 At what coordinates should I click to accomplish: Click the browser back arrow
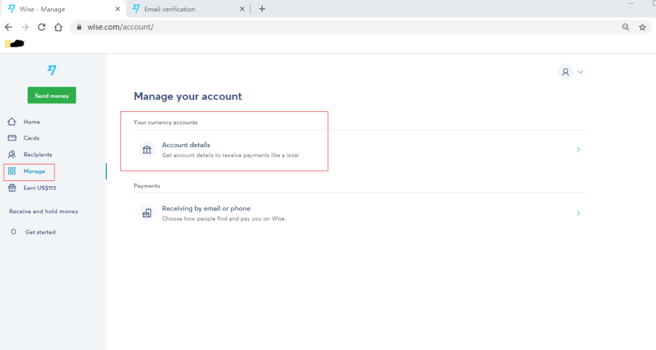click(x=8, y=27)
